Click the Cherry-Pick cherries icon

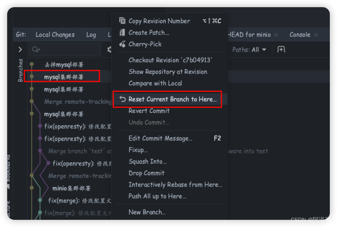[122, 44]
